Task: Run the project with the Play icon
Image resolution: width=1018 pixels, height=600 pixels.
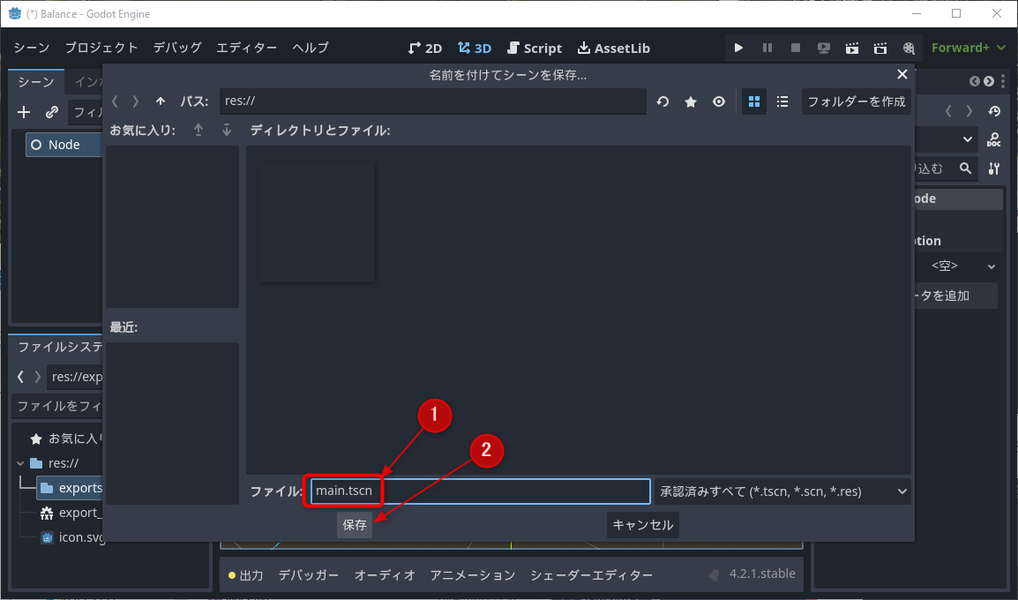Action: (738, 48)
